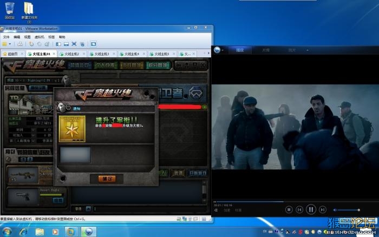Switch to the 火线主机5 tab

tap(162, 54)
